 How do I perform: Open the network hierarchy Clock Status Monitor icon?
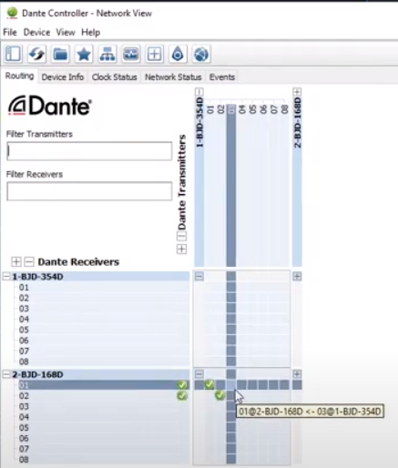[x=107, y=55]
